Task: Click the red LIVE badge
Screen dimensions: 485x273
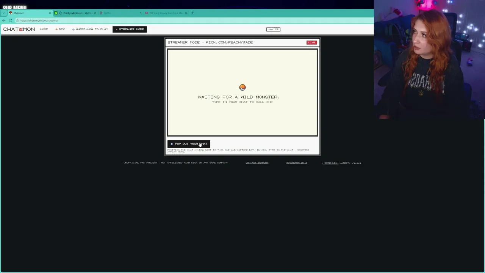Action: 311,42
